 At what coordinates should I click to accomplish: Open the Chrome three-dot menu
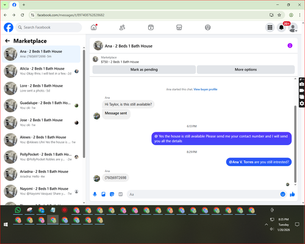[300, 15]
